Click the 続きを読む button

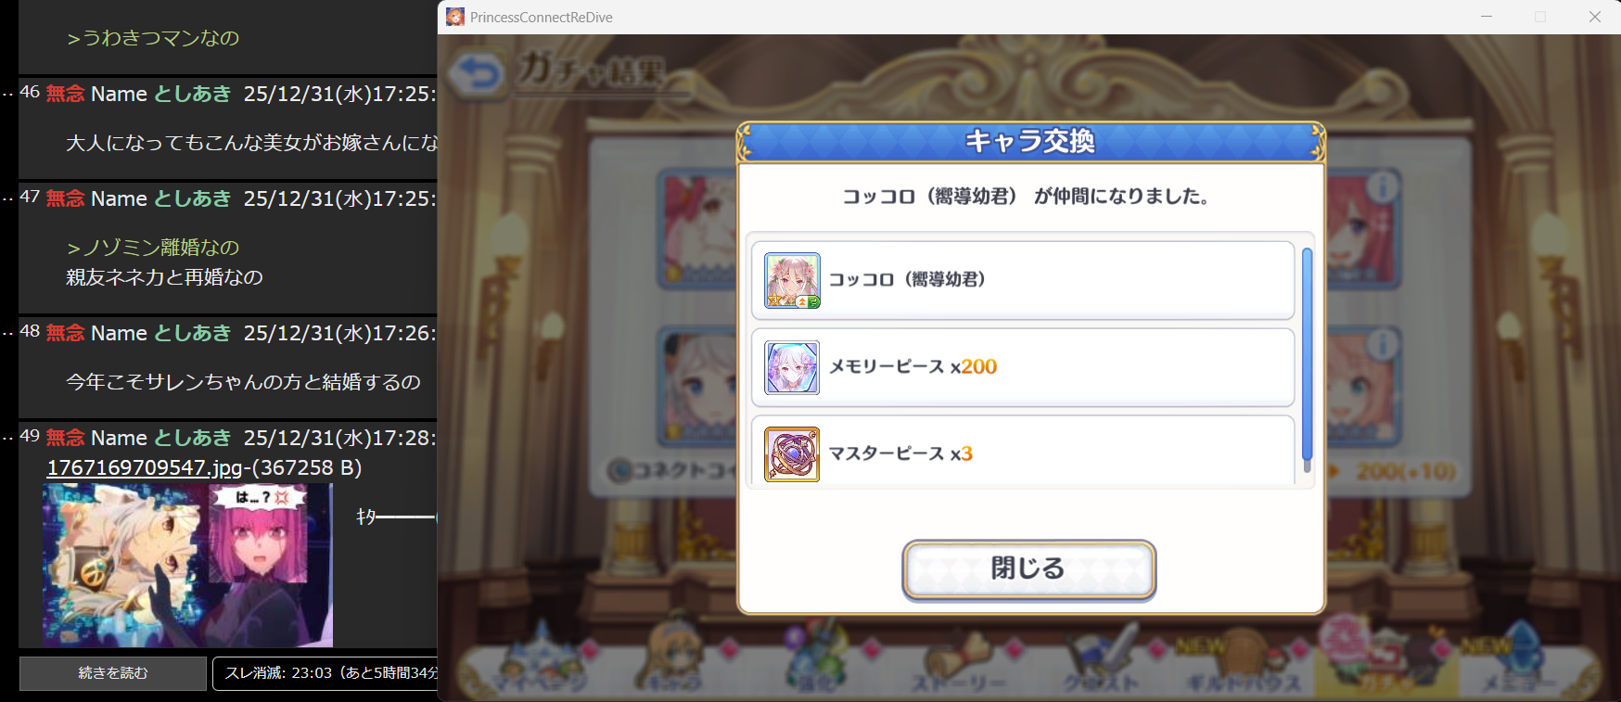pyautogui.click(x=113, y=673)
